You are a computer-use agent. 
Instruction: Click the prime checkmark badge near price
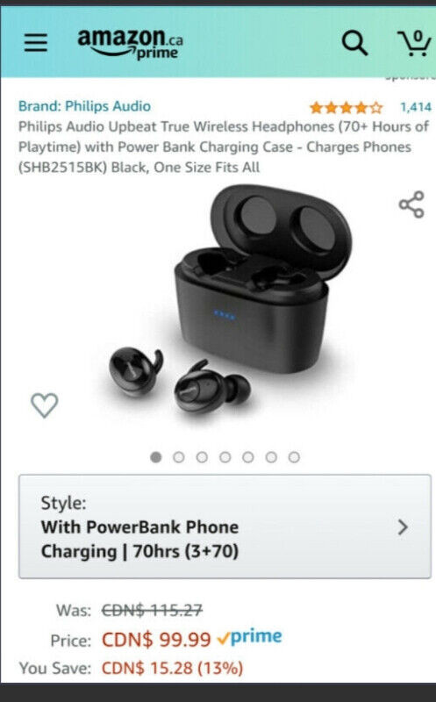(249, 637)
